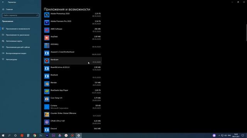
Task: Open the taskbar clock and date
Action: 236,135
